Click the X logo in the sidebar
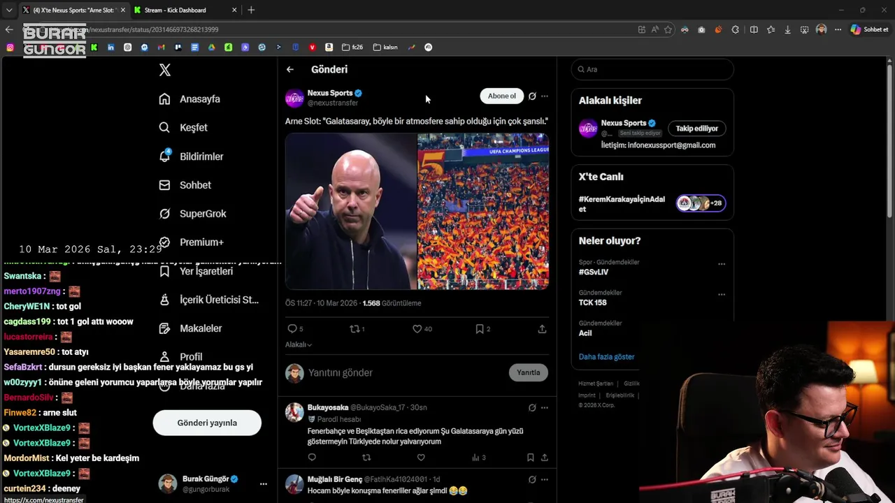The height and width of the screenshot is (503, 895). point(165,70)
